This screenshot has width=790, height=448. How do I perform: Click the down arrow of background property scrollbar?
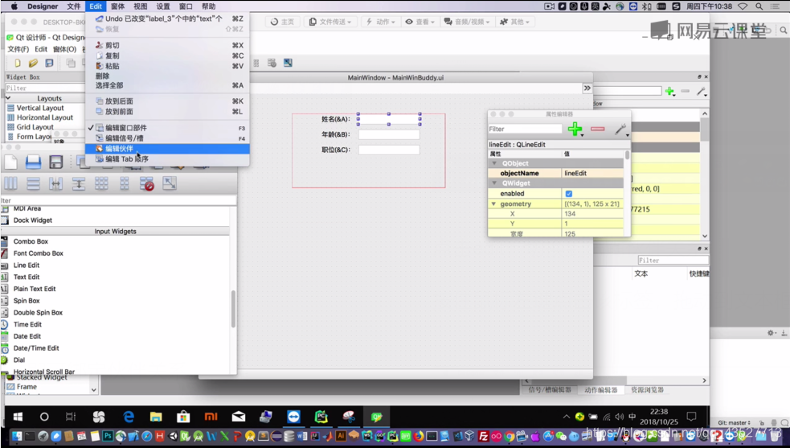(x=704, y=236)
